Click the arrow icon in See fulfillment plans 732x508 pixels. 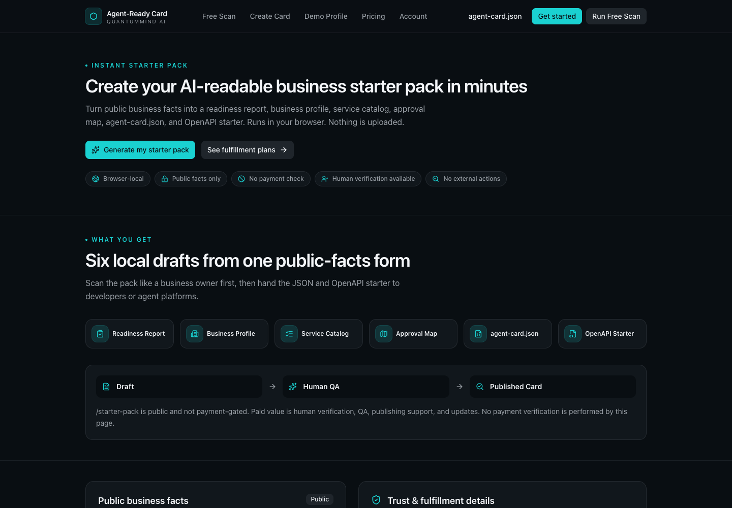pyautogui.click(x=284, y=150)
